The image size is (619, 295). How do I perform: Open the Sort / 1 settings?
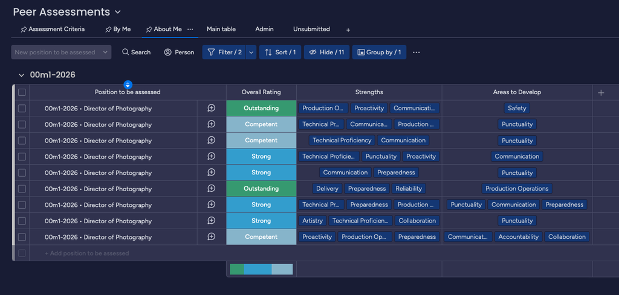280,52
